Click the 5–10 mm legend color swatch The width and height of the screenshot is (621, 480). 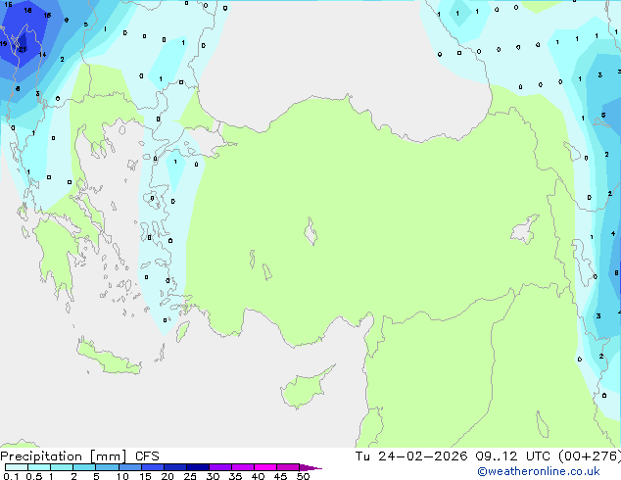[107, 467]
